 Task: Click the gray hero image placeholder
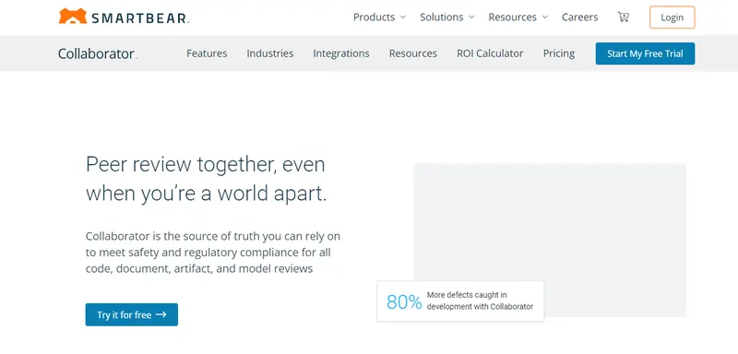coord(550,240)
